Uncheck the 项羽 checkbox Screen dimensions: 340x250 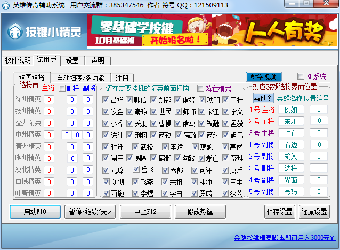(x=202, y=100)
